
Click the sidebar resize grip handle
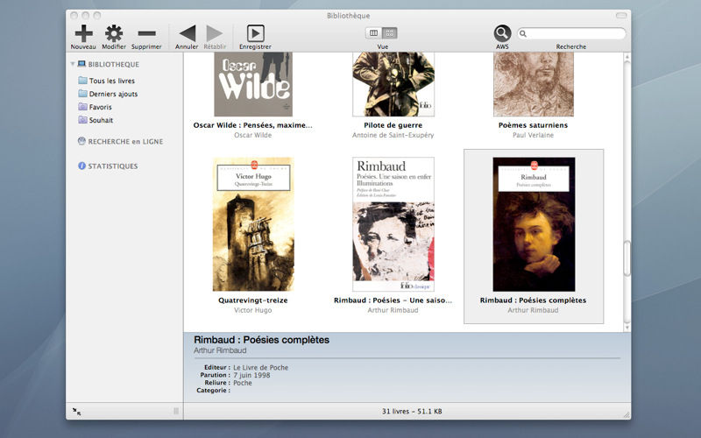pyautogui.click(x=176, y=411)
